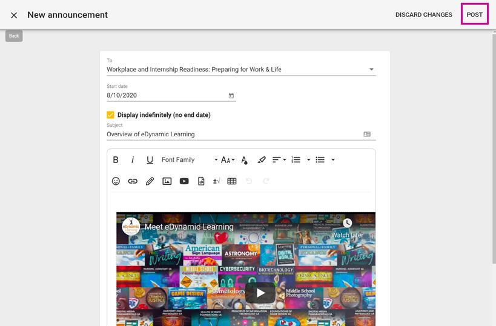This screenshot has width=496, height=326.
Task: Open the text color picker
Action: (x=244, y=160)
